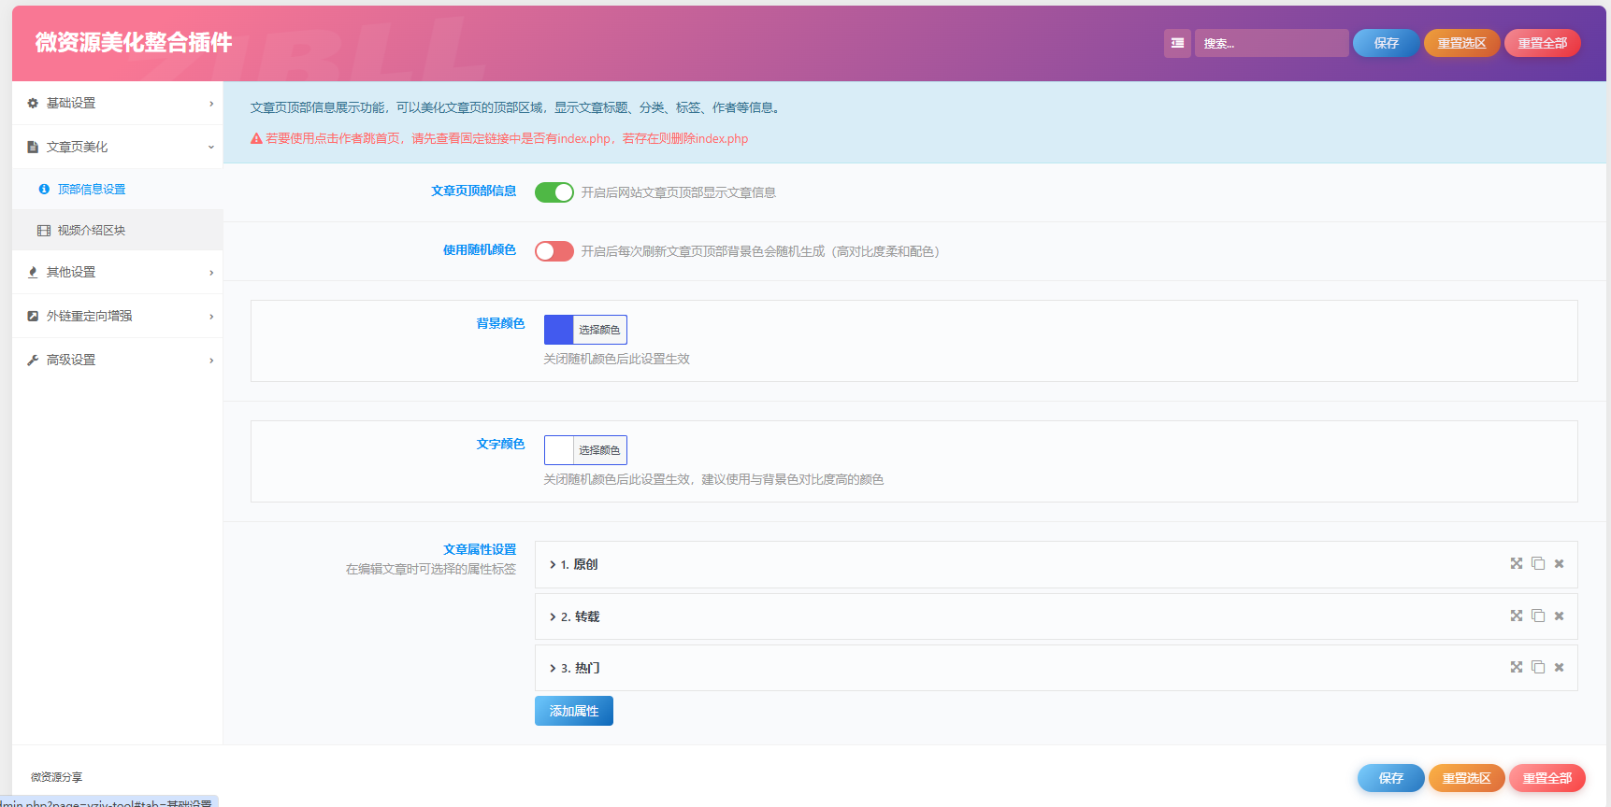Click the film icon beside 视频介绍区块
This screenshot has height=807, width=1611.
pyautogui.click(x=44, y=230)
